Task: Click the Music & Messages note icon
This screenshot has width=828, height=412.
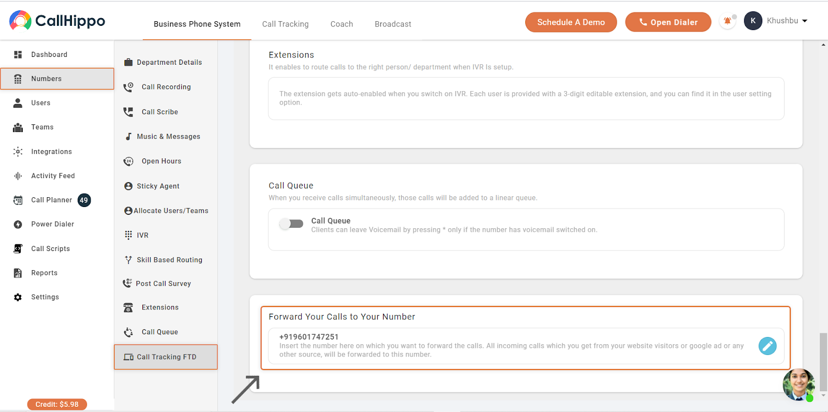Action: tap(128, 137)
